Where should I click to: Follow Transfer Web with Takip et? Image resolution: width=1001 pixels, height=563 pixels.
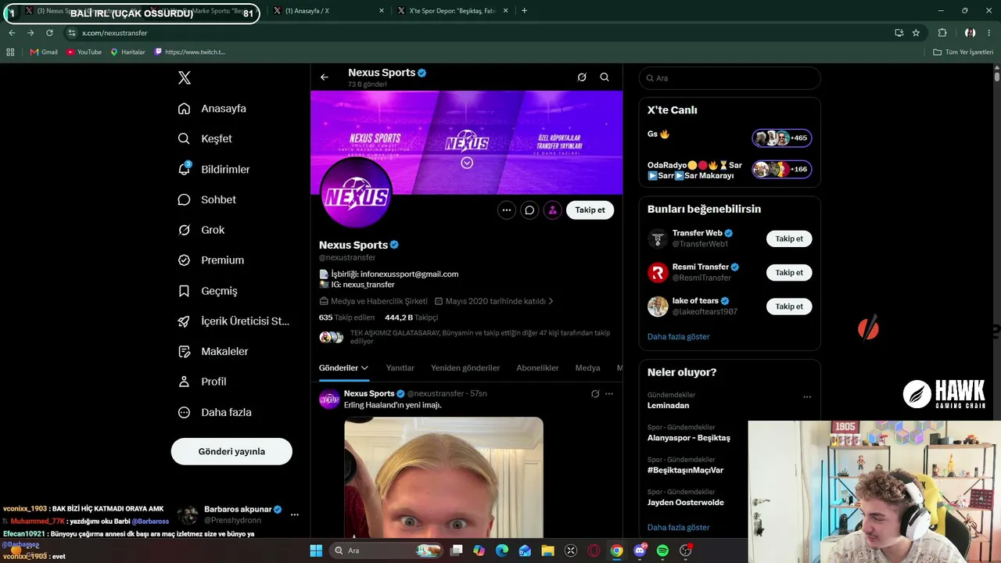789,238
